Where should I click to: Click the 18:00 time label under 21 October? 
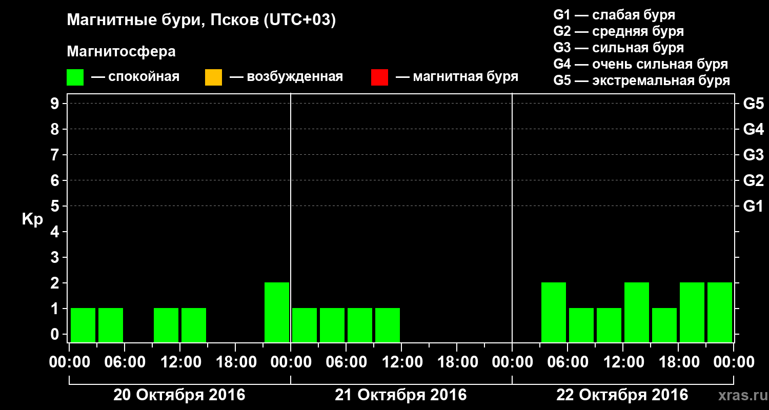tap(457, 362)
